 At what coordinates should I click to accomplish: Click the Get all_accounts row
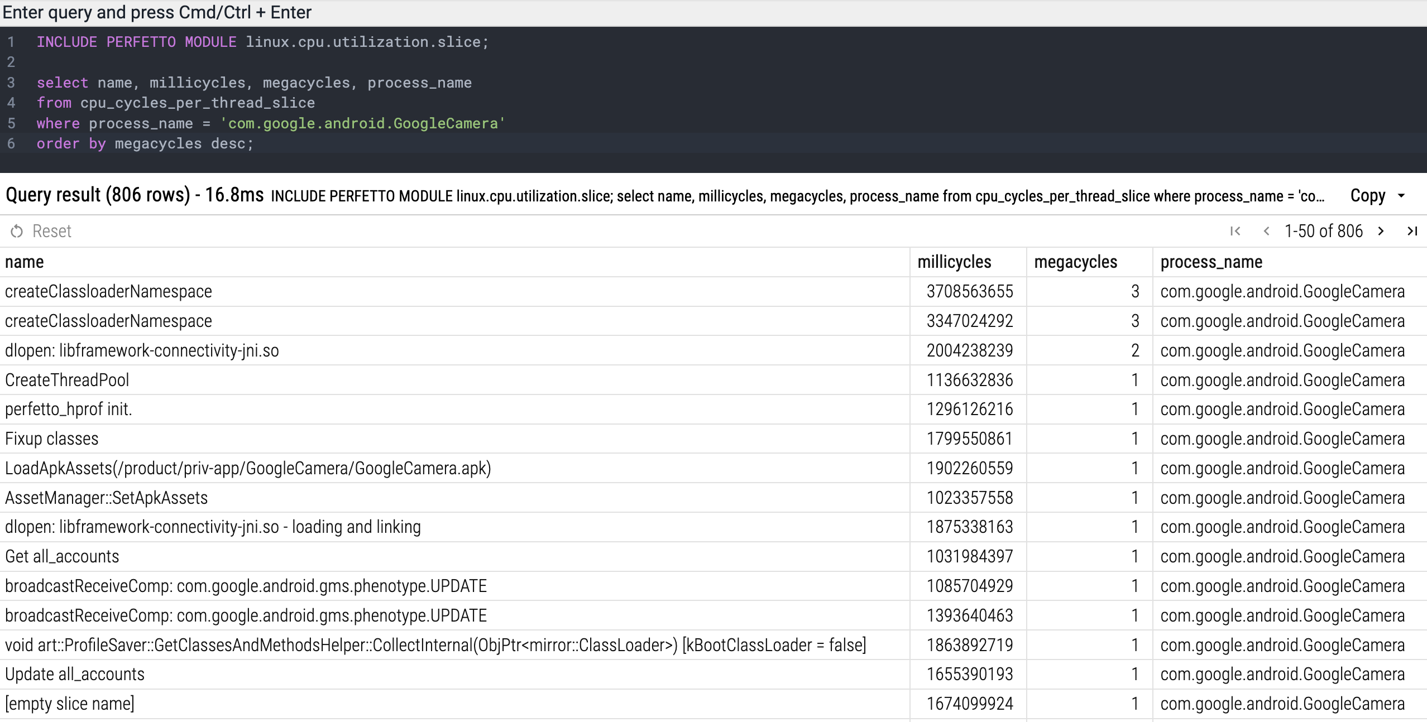(62, 556)
